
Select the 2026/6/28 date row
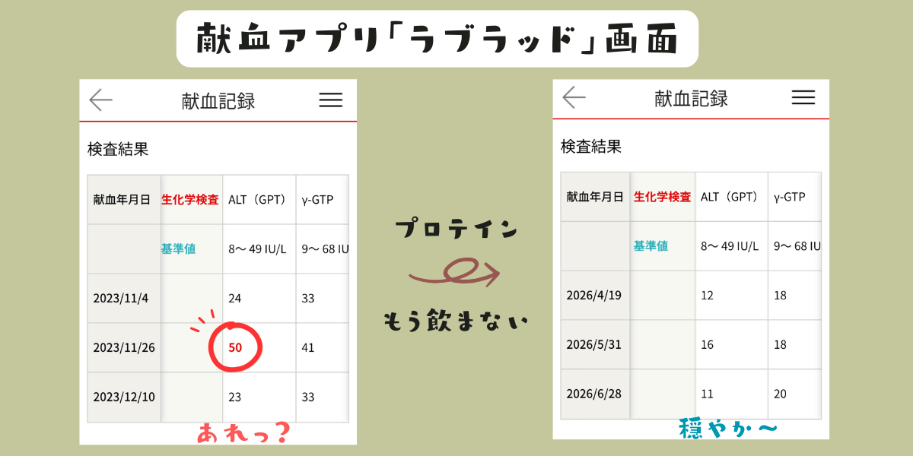[x=691, y=394]
